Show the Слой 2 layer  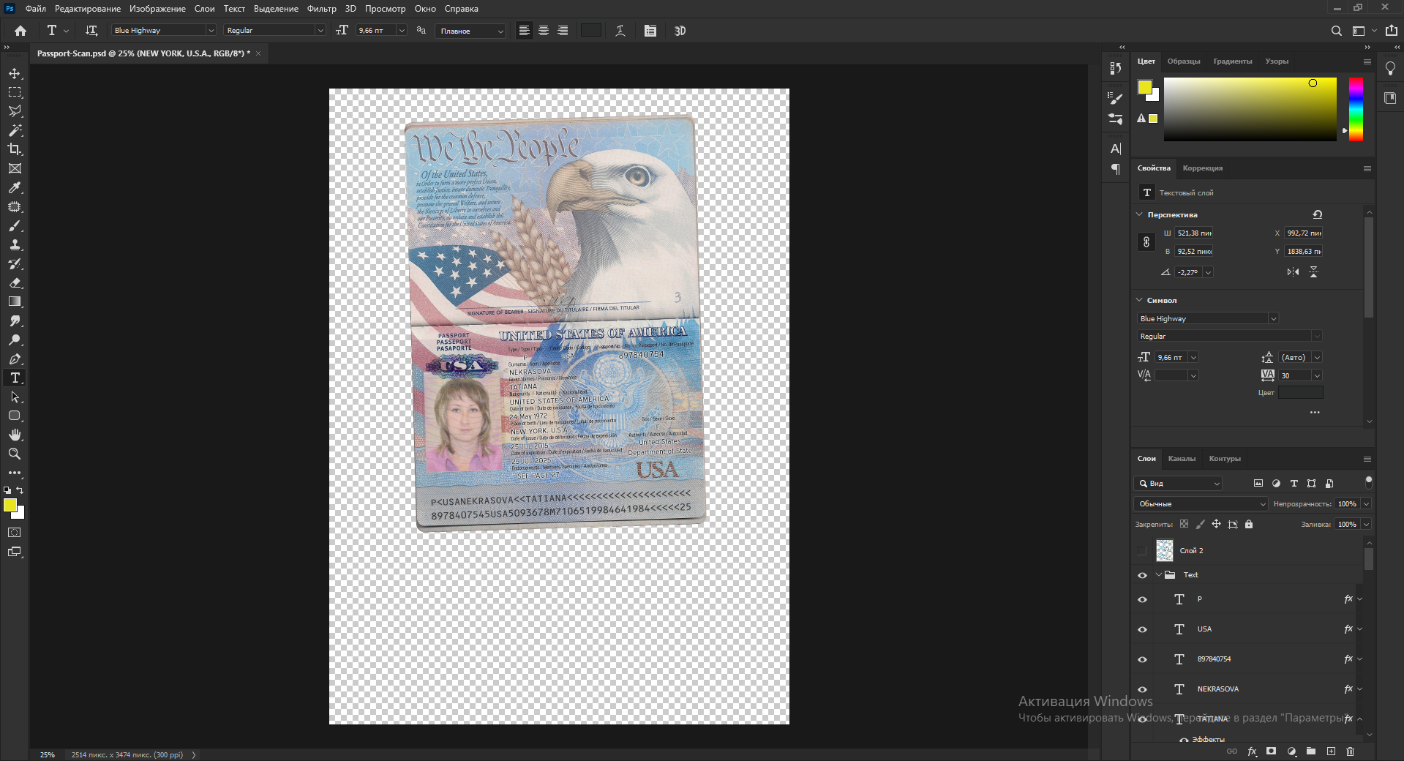[1142, 550]
